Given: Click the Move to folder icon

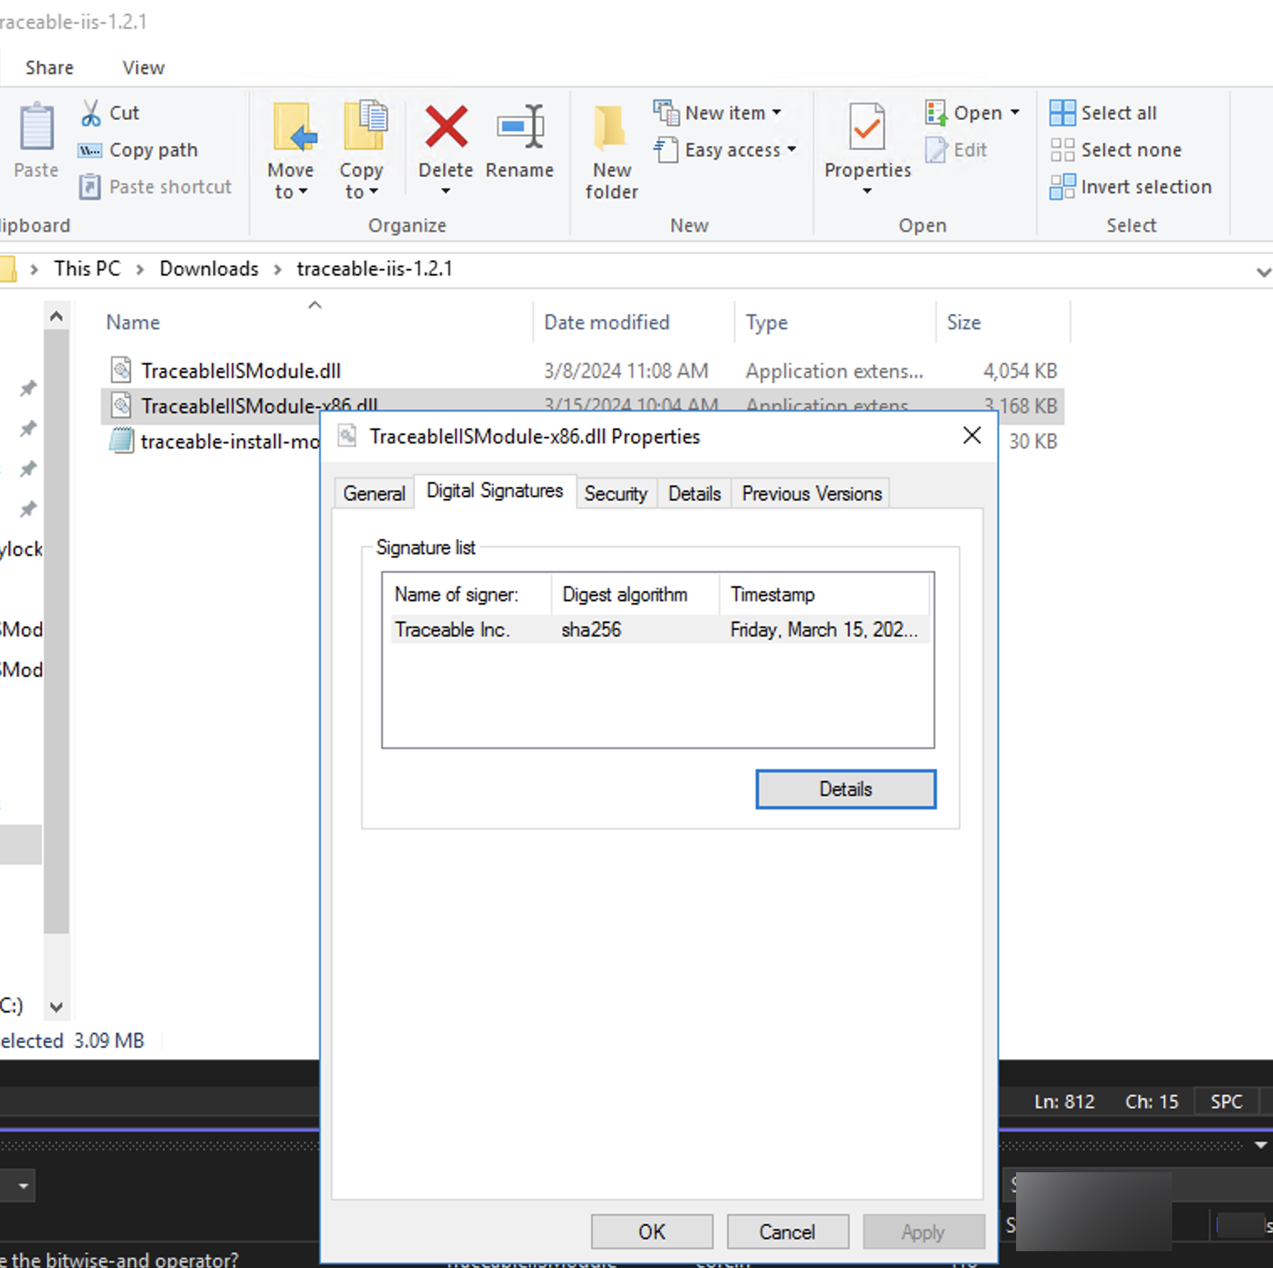Looking at the screenshot, I should click(294, 128).
